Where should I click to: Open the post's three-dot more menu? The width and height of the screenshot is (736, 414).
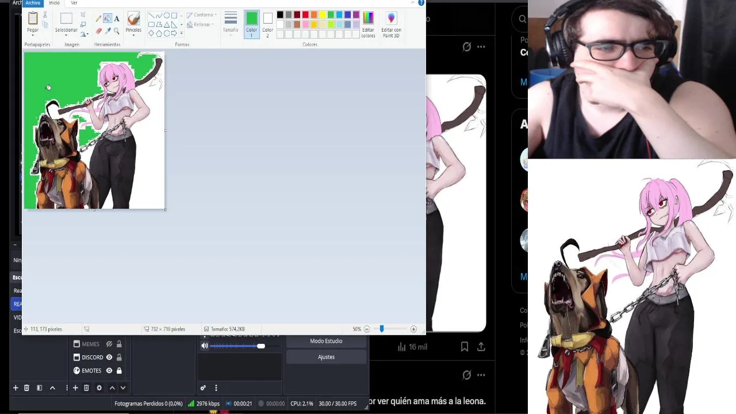(x=481, y=47)
